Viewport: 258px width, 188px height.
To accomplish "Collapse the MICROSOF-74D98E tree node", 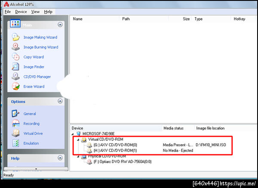I will (73, 134).
